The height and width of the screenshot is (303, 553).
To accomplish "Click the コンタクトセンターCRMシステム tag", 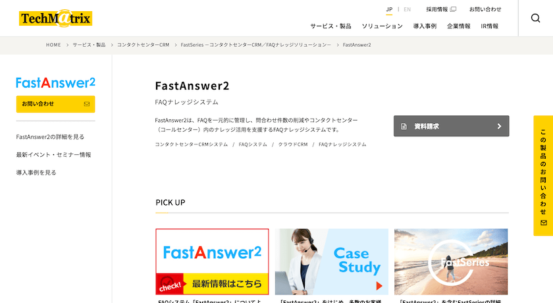I will 191,144.
